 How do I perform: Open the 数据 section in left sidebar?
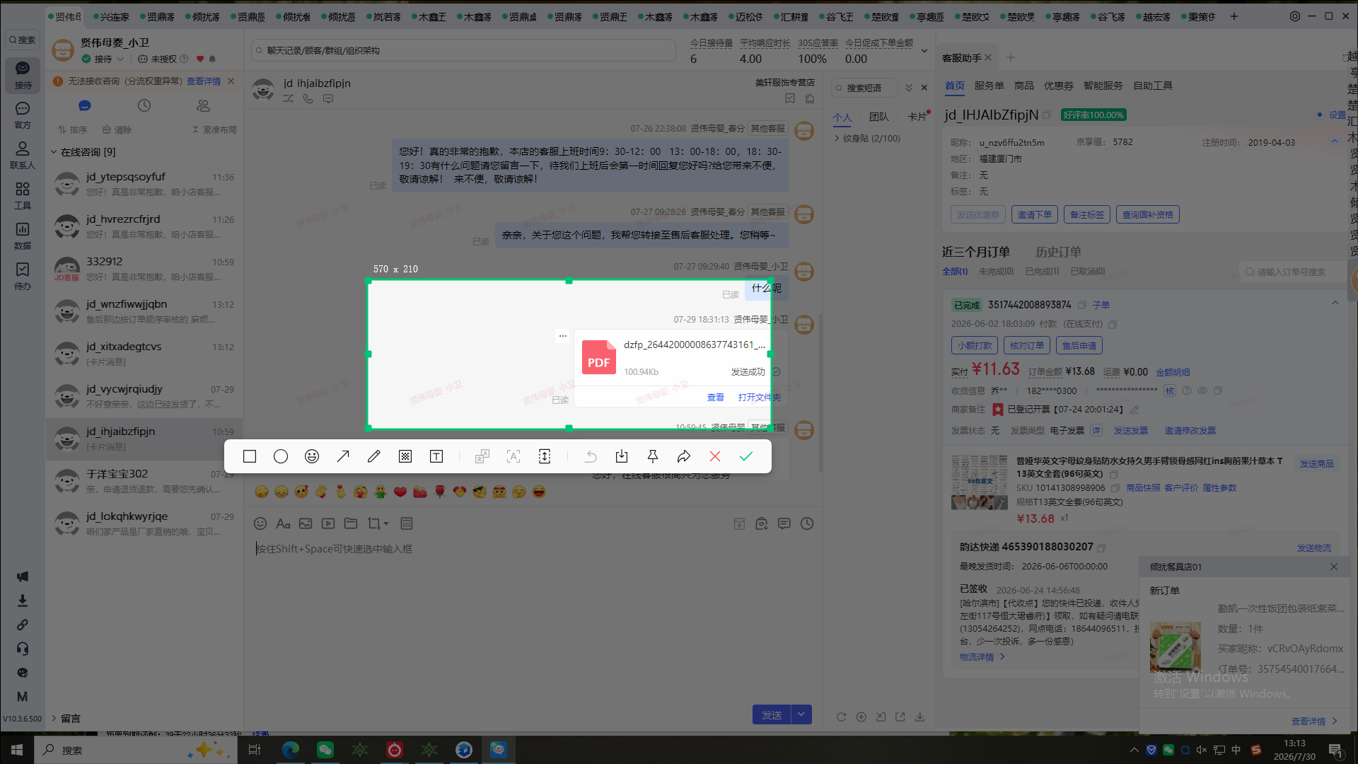23,236
